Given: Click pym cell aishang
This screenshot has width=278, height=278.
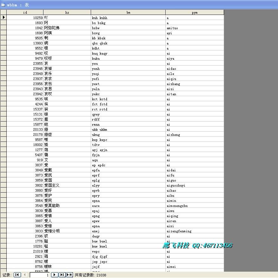Looking at the screenshot, I should pos(195,84).
